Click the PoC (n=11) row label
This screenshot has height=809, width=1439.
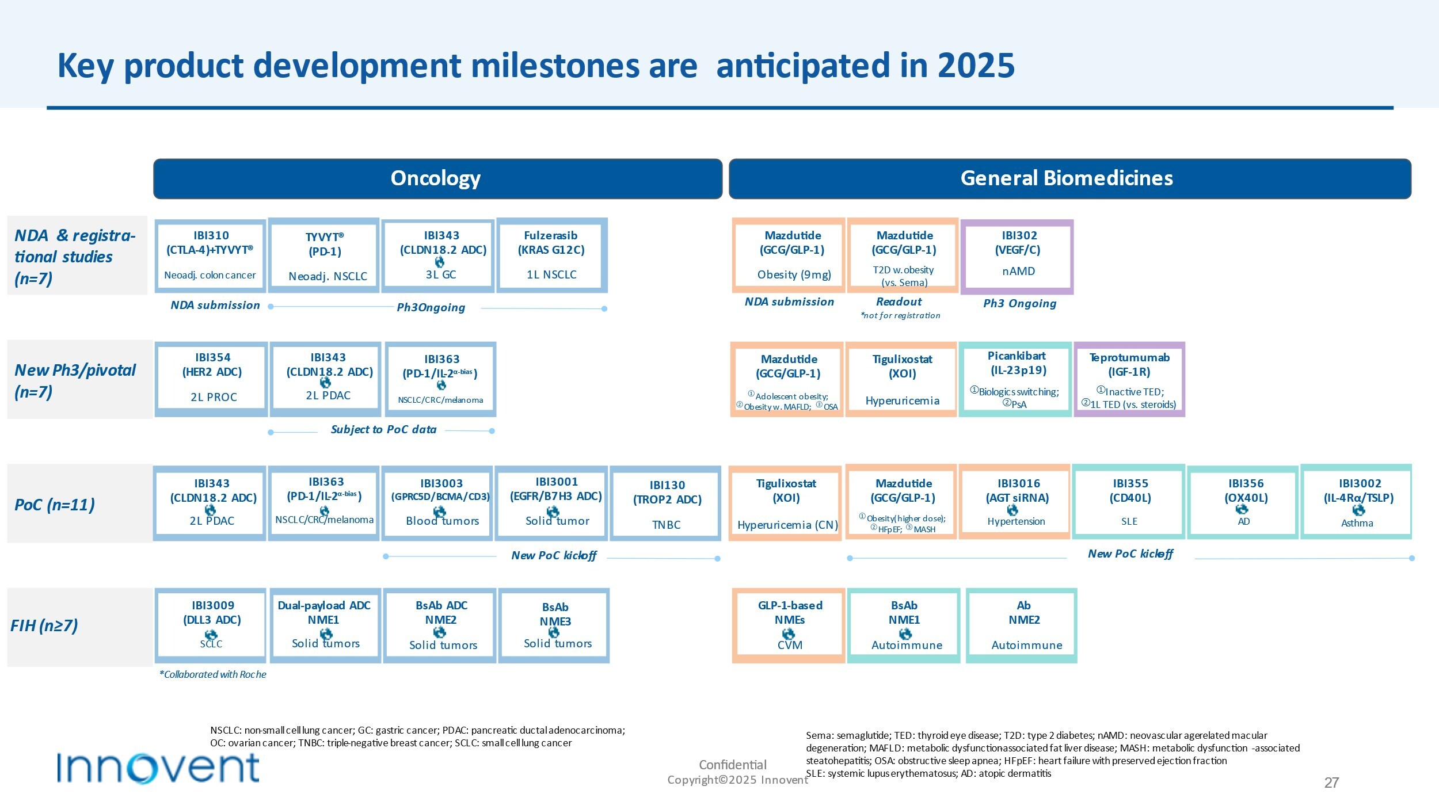pos(55,505)
